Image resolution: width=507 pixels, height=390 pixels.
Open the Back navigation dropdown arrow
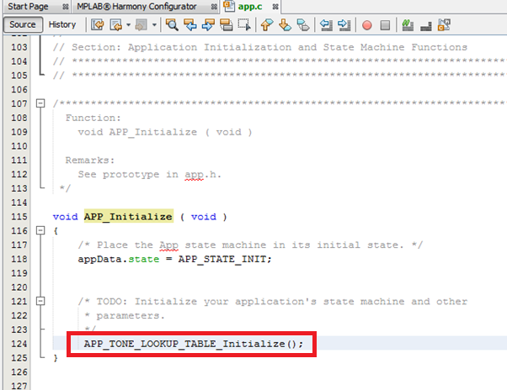(125, 24)
